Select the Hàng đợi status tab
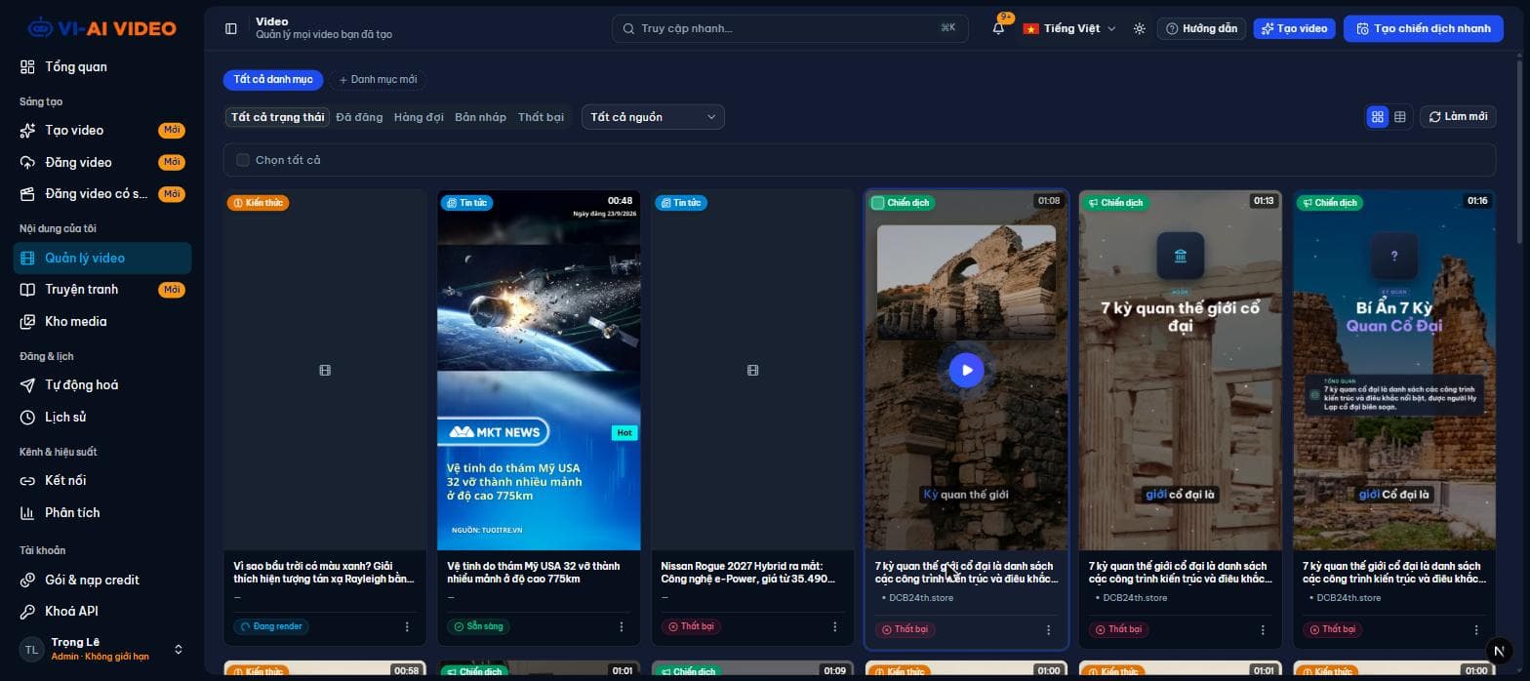This screenshot has height=681, width=1530. tap(419, 117)
